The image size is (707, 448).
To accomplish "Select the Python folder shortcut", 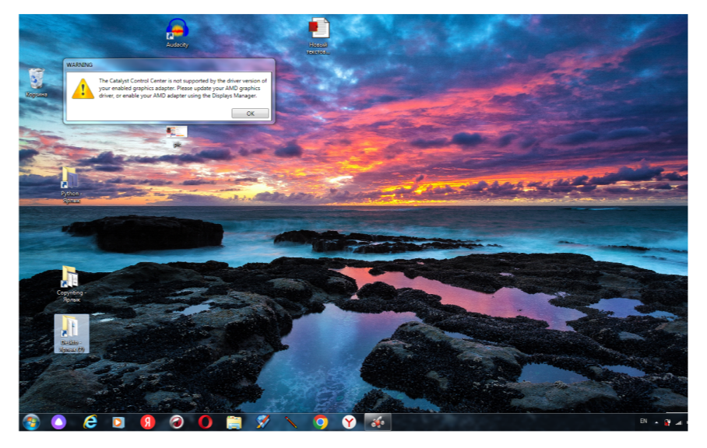I will coord(71,184).
